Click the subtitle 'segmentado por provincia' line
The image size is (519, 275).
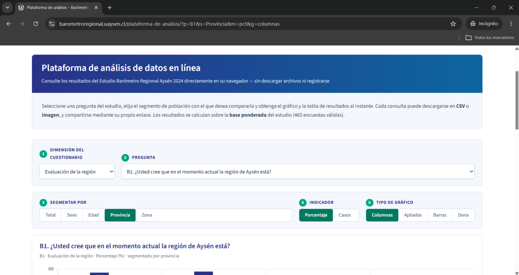point(109,256)
